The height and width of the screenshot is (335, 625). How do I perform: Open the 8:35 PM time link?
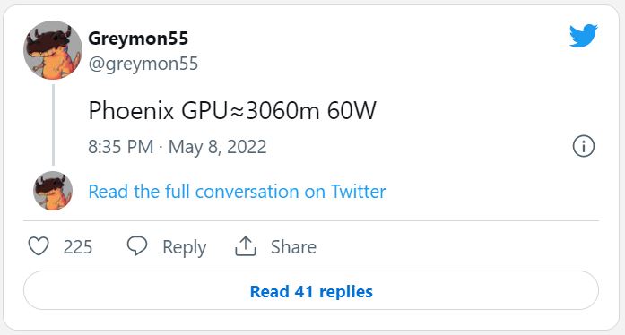coord(121,147)
